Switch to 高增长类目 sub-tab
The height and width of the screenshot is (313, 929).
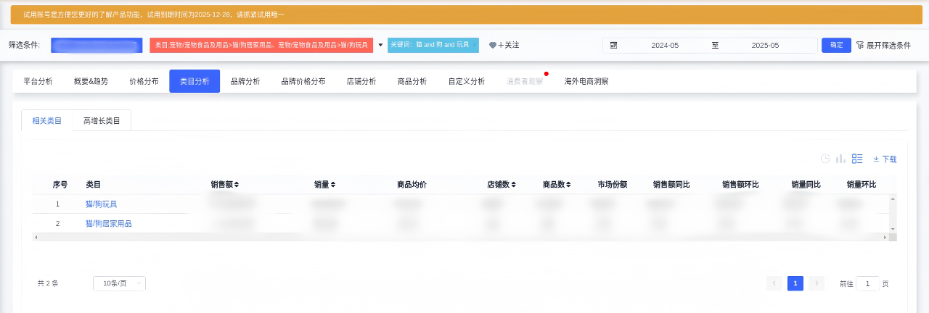[102, 120]
